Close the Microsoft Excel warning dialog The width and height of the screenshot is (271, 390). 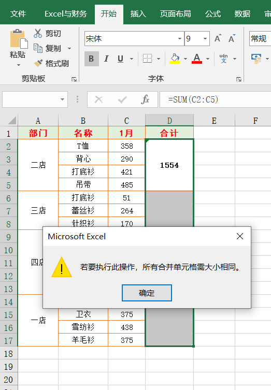pyautogui.click(x=240, y=236)
